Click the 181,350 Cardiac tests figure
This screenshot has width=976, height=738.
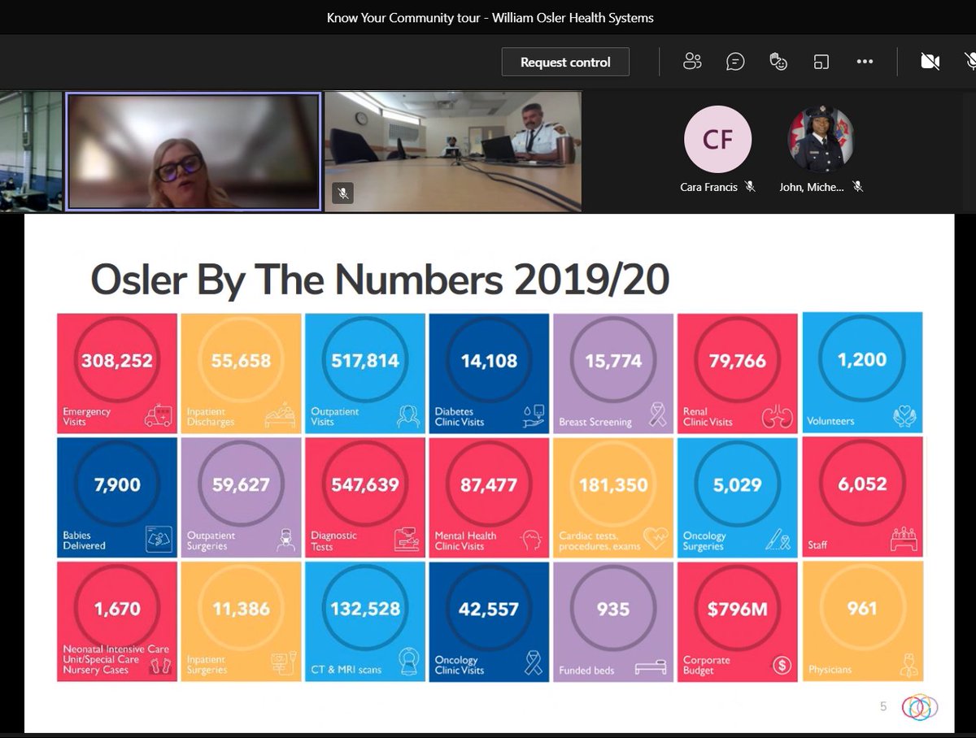tap(613, 485)
